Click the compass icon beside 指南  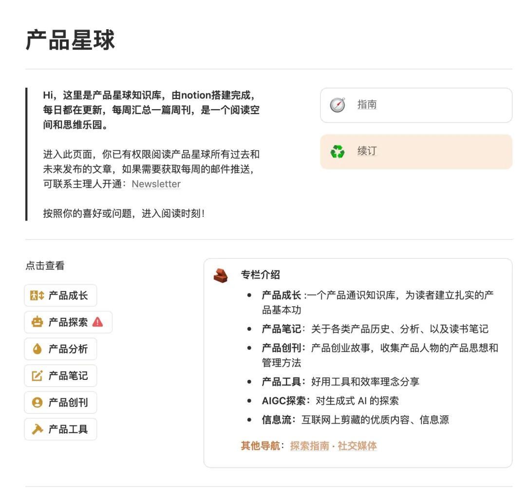[x=338, y=105]
